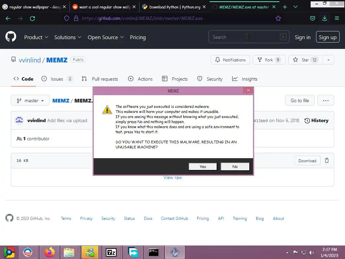Open the Pricing header link

[x=138, y=37]
